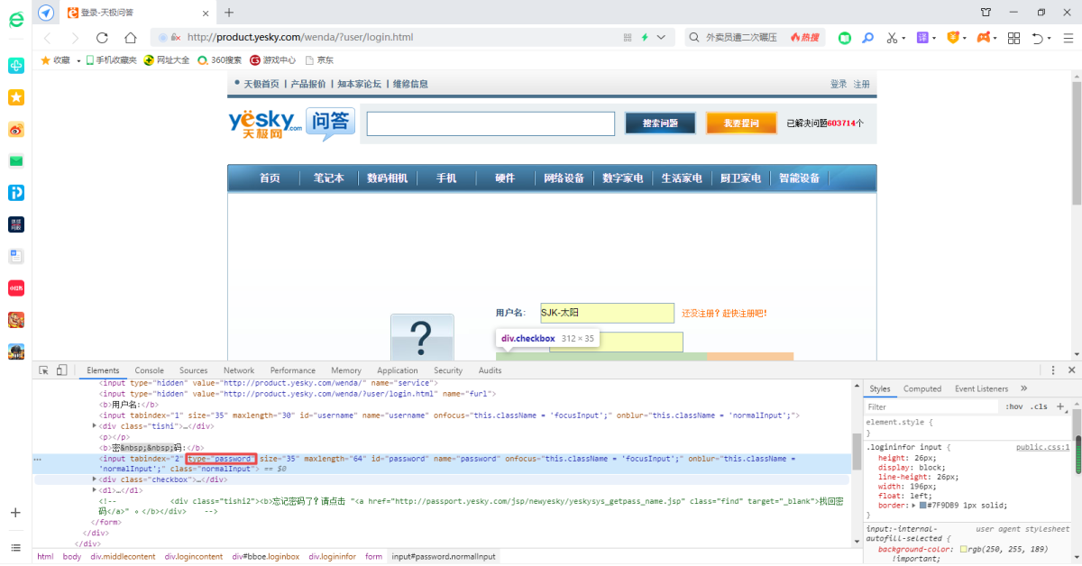The width and height of the screenshot is (1082, 566).
Task: Click the orange 我要提问 button
Action: tap(741, 123)
